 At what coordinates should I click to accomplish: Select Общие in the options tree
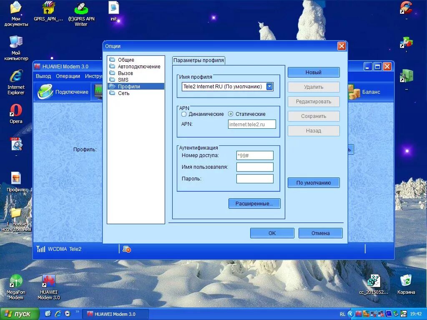(126, 60)
